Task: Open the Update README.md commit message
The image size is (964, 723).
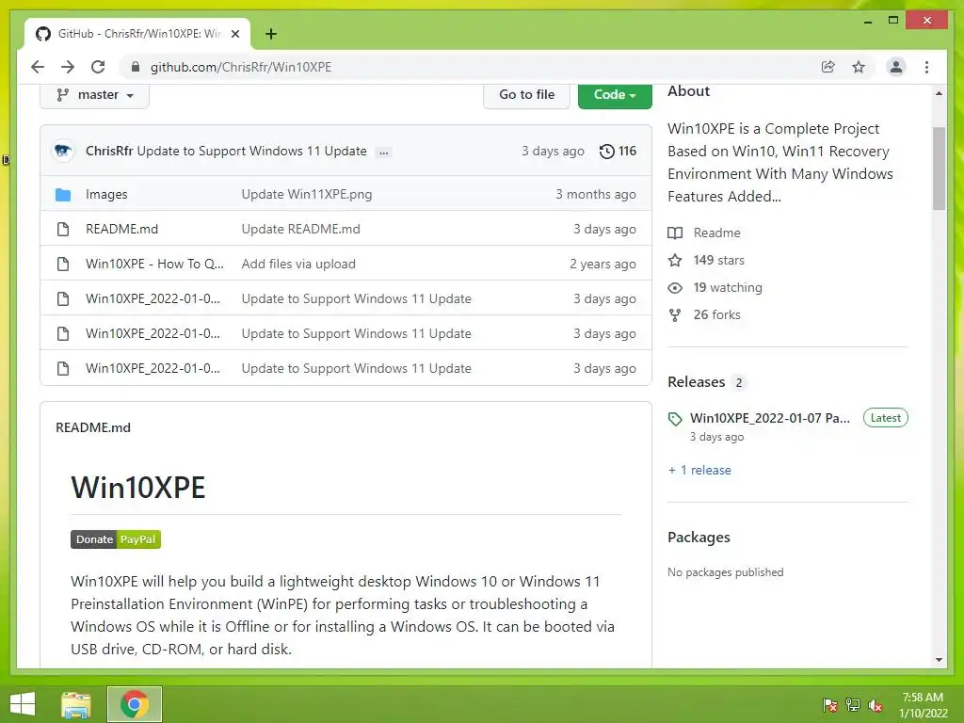Action: pos(300,230)
